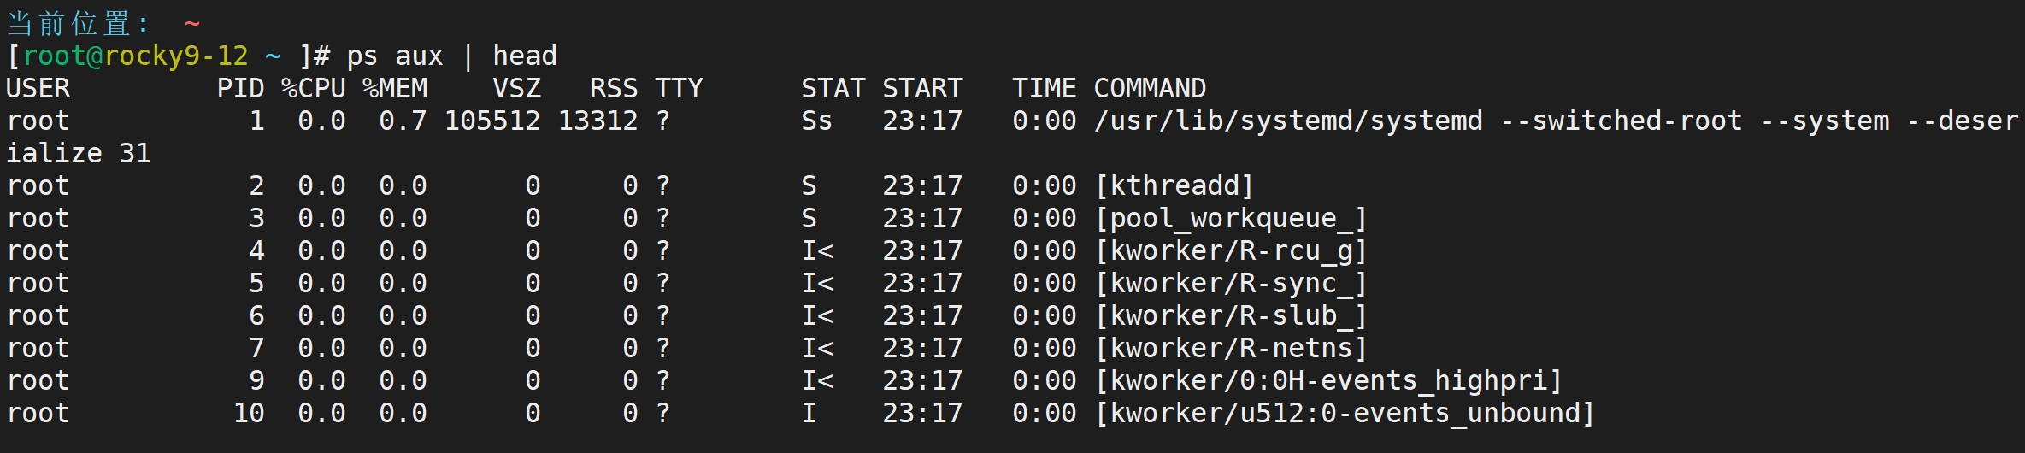Click the [kworker/R-slub_] process name
Screen dimensions: 2025x453
click(x=1232, y=316)
